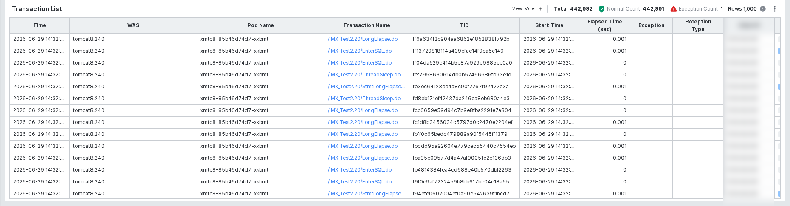Click the Exception Type column header

[x=698, y=25]
